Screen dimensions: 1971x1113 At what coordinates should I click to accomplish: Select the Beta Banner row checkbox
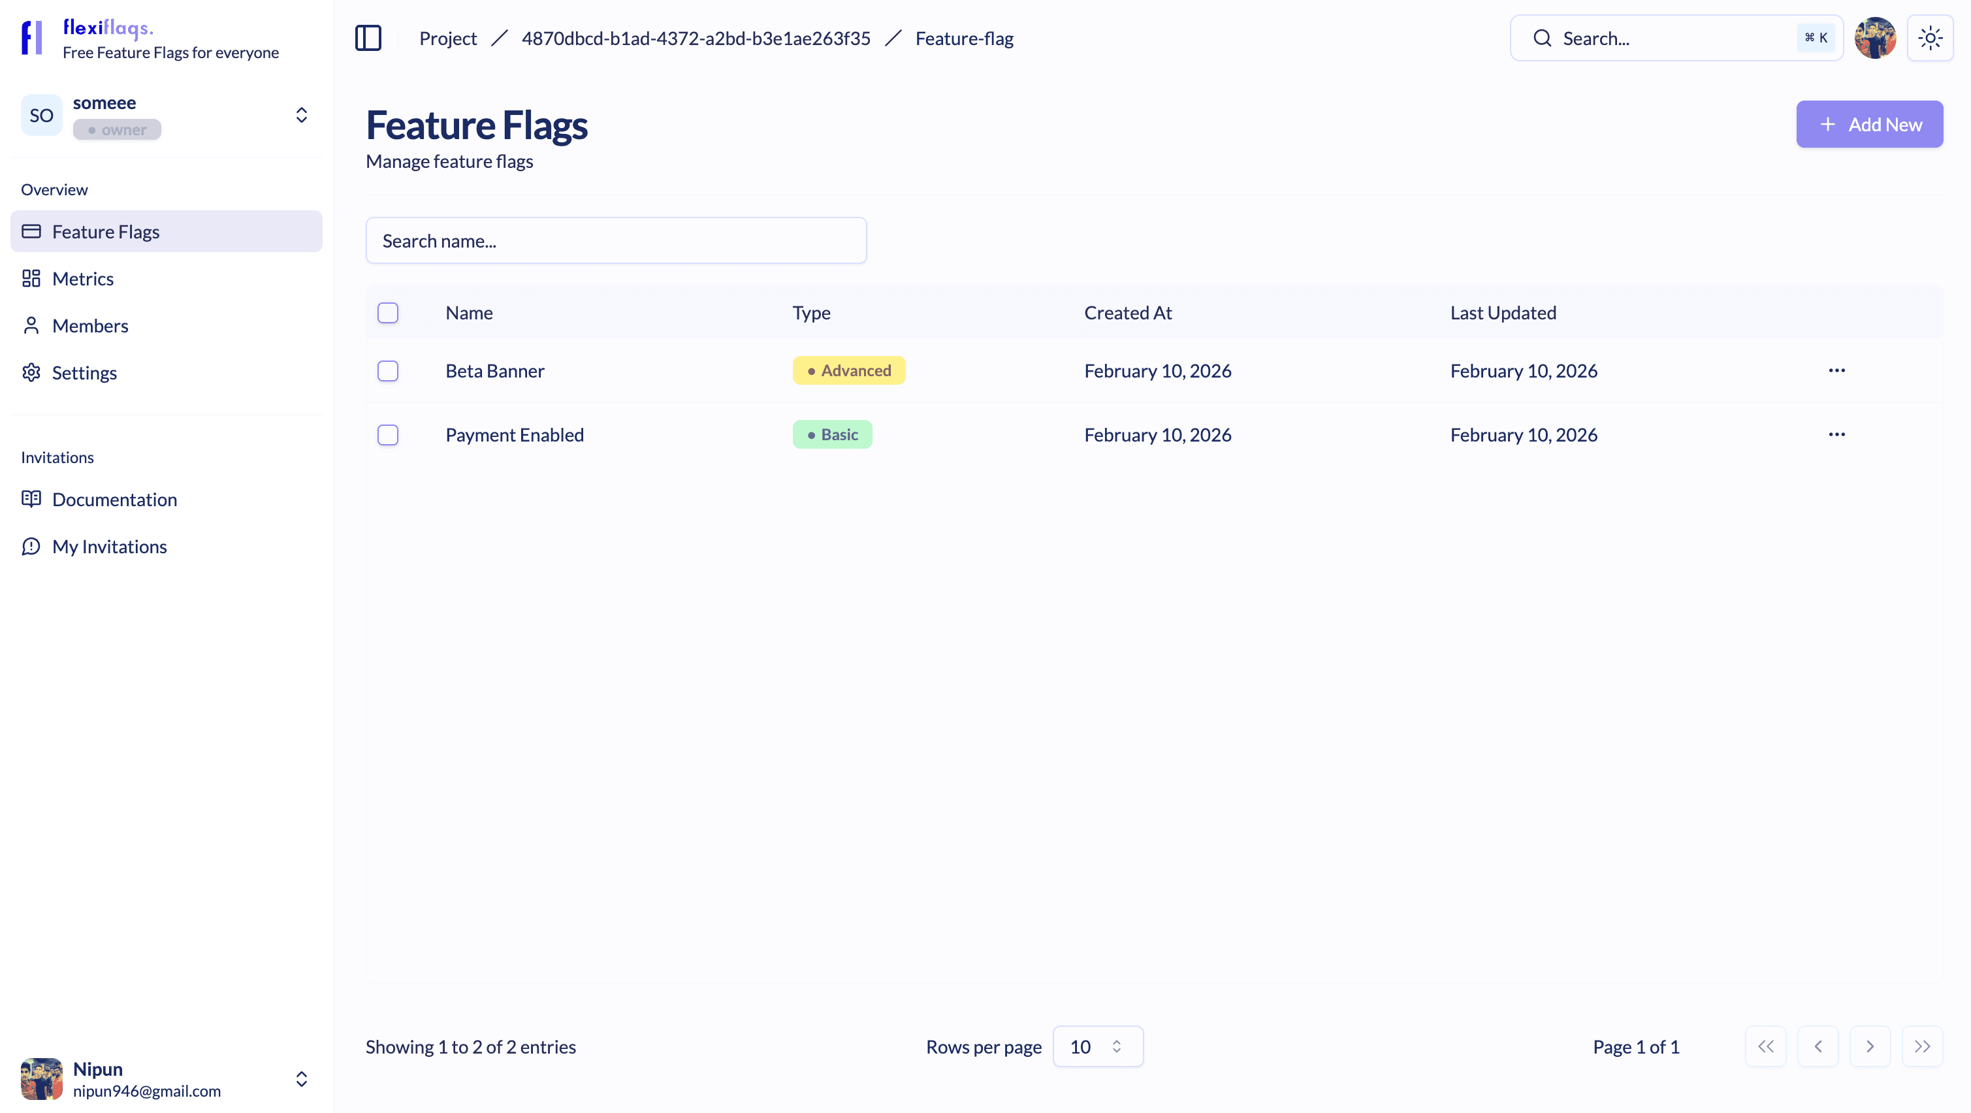[x=388, y=371]
